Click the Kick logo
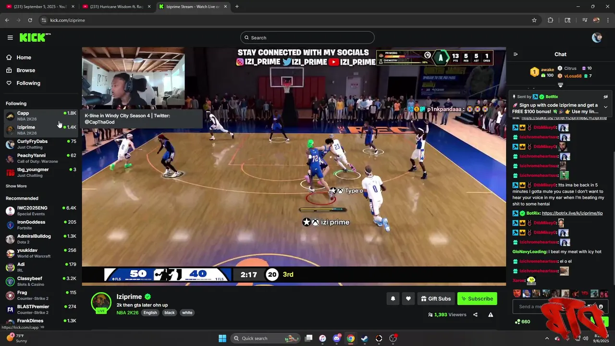Viewport: 615px width, 346px height. click(x=35, y=37)
